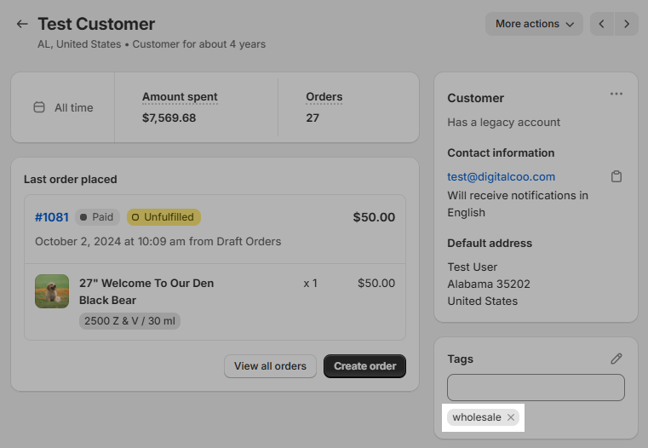Open order #1081 link
The width and height of the screenshot is (648, 448).
tap(52, 217)
